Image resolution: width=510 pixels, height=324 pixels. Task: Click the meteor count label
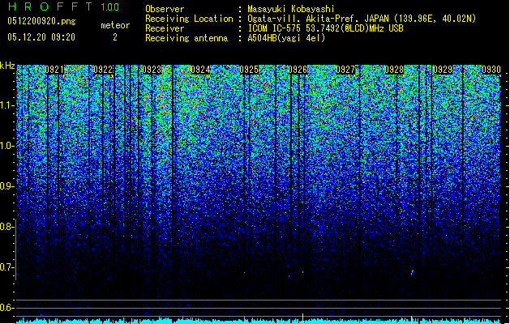115,25
